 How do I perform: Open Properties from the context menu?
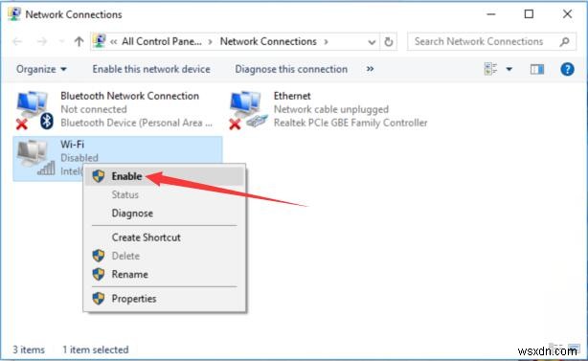165,299
